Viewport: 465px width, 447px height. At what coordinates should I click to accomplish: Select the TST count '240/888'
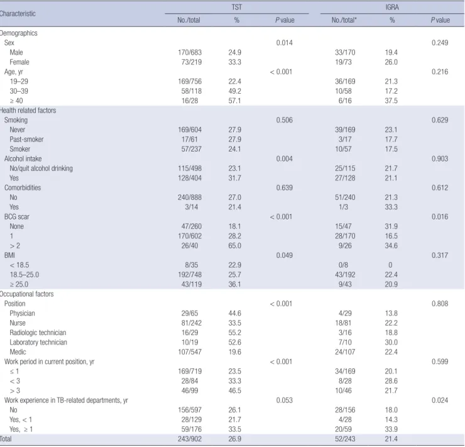[x=190, y=197]
